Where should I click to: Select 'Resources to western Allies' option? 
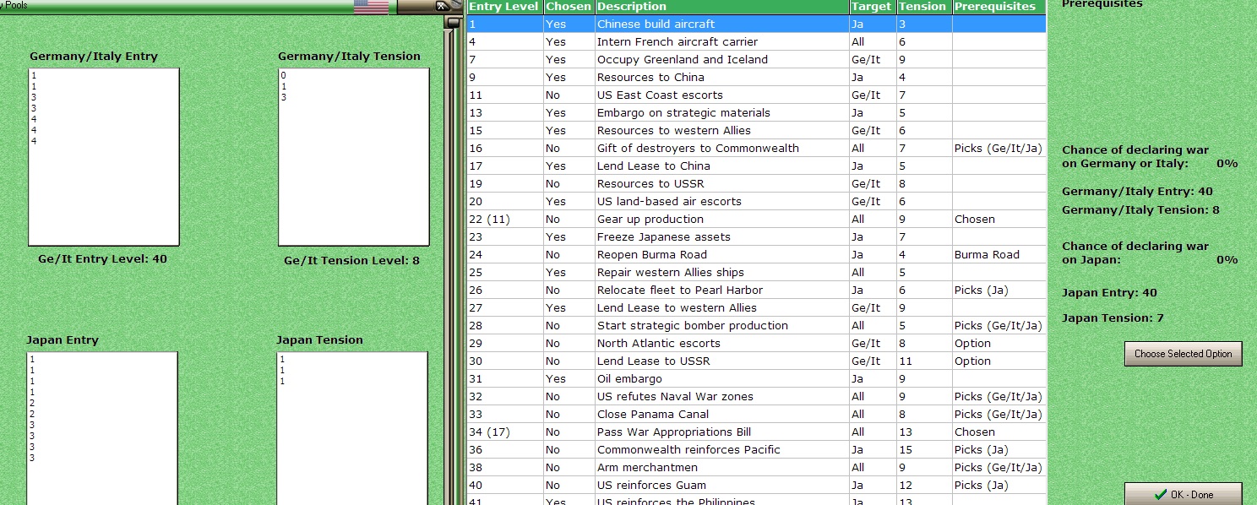point(756,131)
